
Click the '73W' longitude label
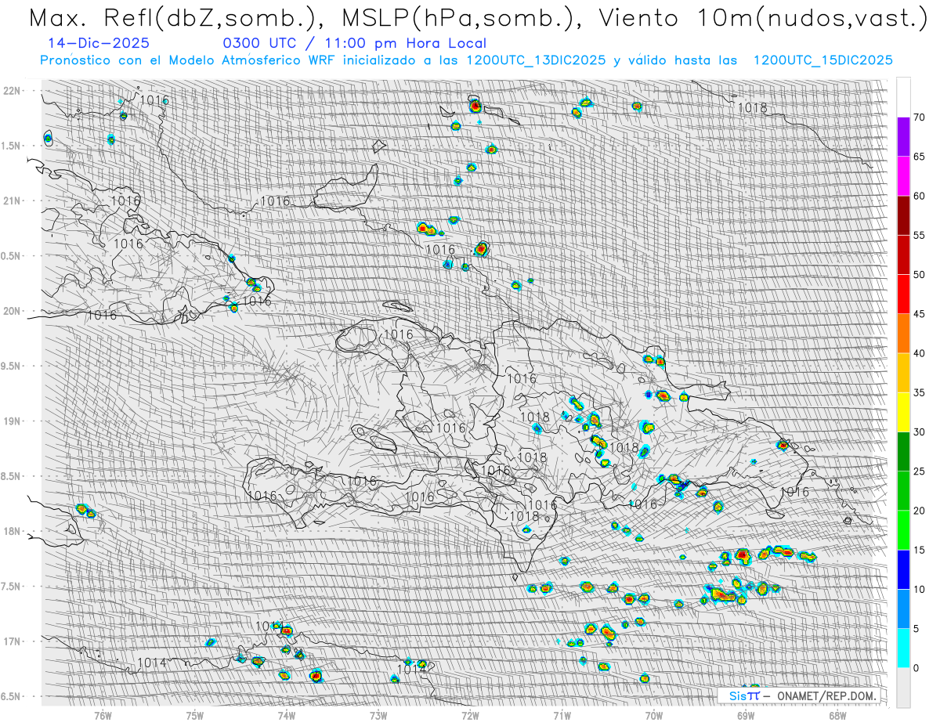click(378, 715)
